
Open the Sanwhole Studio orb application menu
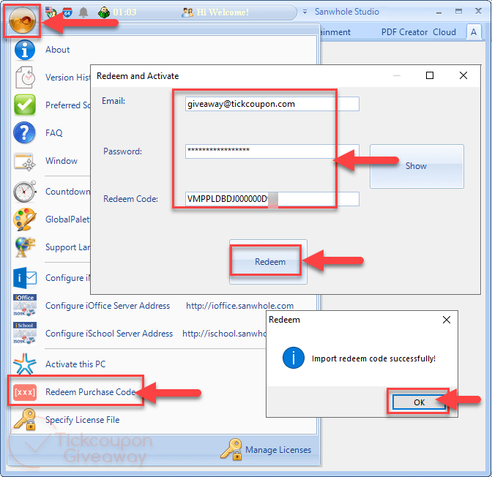[22, 20]
